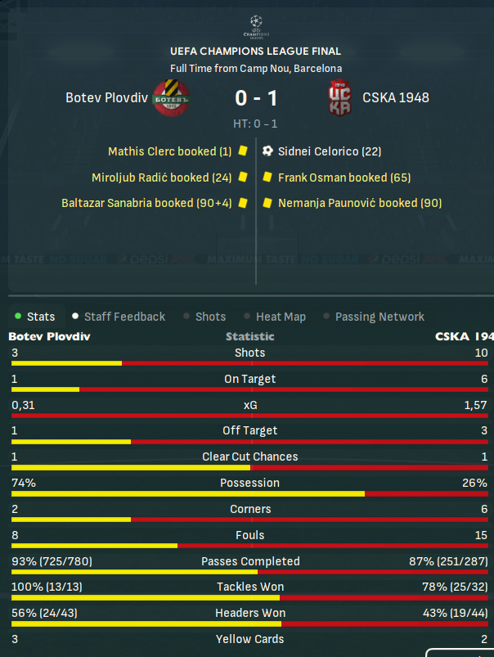Viewport: 494px width, 657px height.
Task: Click the Possession stat bar
Action: (x=249, y=494)
